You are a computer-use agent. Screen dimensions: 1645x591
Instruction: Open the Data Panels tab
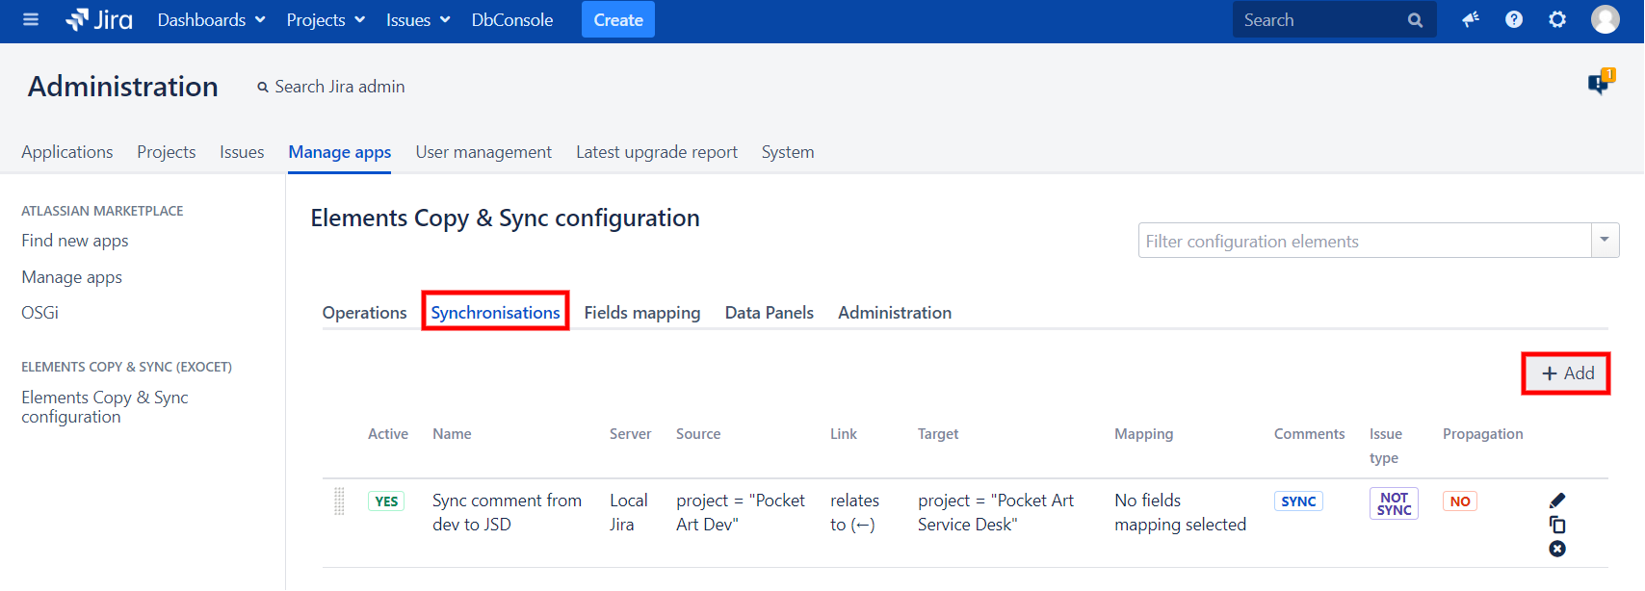(x=770, y=313)
